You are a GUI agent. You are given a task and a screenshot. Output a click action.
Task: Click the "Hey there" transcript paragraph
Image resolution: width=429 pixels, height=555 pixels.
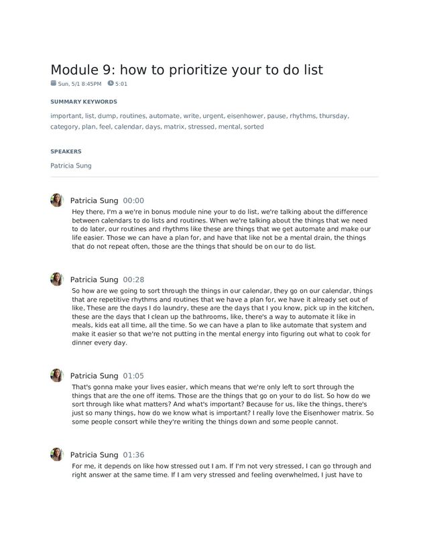(x=221, y=229)
